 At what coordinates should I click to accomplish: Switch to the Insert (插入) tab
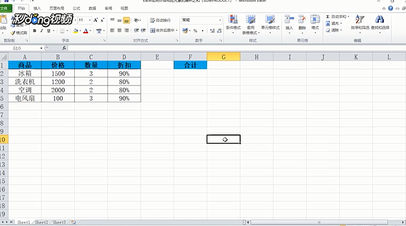[37, 8]
